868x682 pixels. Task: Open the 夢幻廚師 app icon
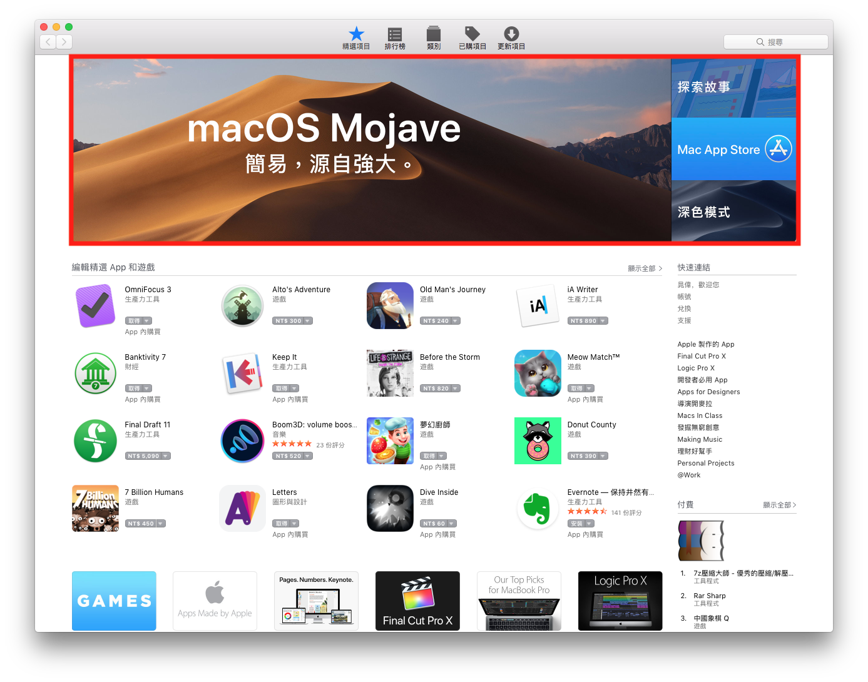pyautogui.click(x=390, y=441)
